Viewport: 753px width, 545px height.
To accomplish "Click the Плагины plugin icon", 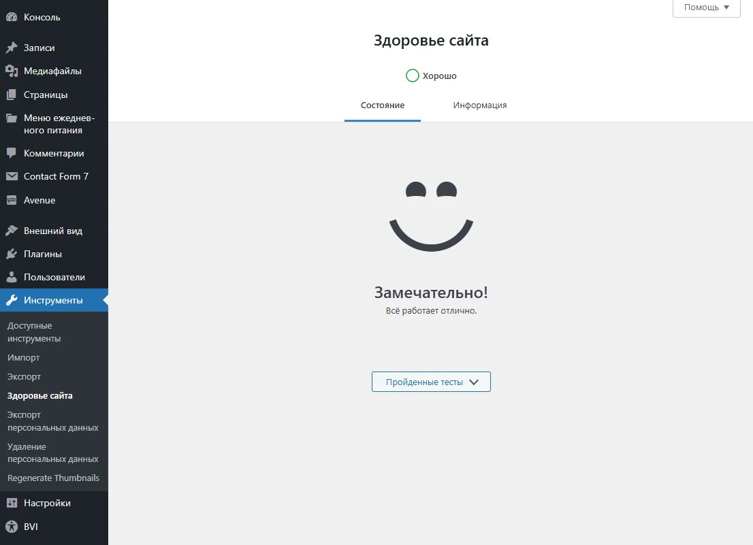I will [x=12, y=253].
